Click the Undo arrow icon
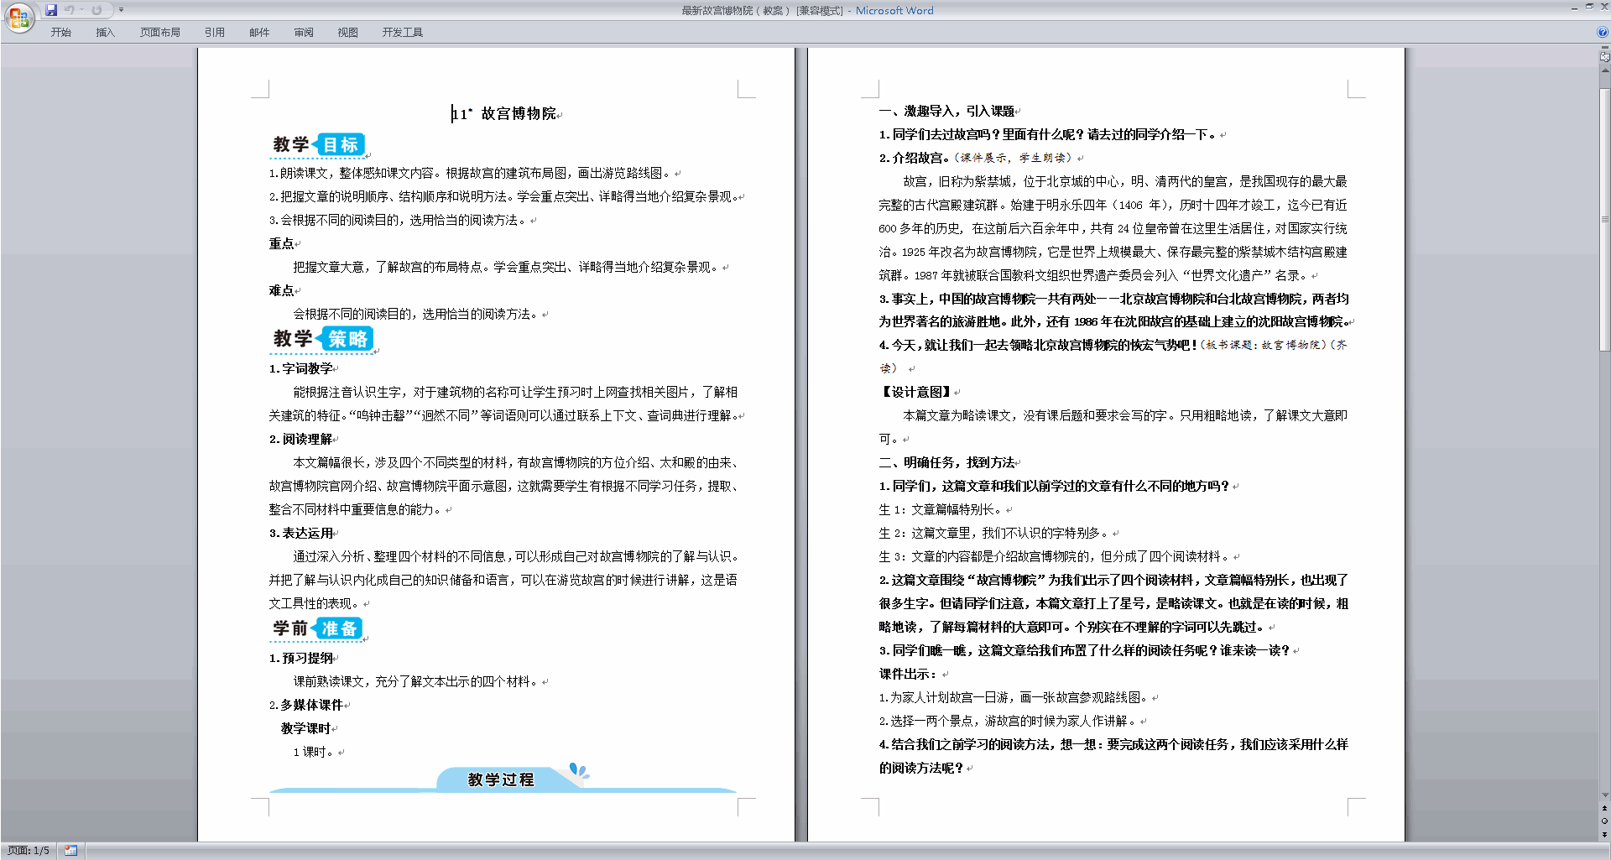The width and height of the screenshot is (1611, 860). click(x=69, y=10)
